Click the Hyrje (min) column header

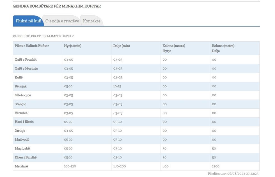72,46
